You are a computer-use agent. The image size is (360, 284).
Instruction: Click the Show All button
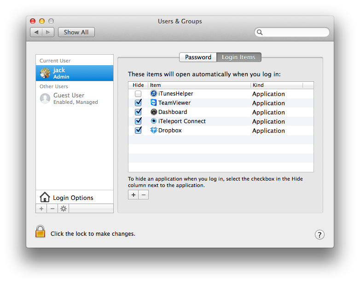(x=76, y=32)
